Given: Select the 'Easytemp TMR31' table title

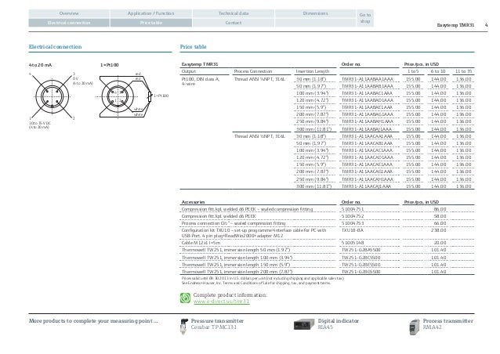Looking at the screenshot, I should click(x=200, y=64).
